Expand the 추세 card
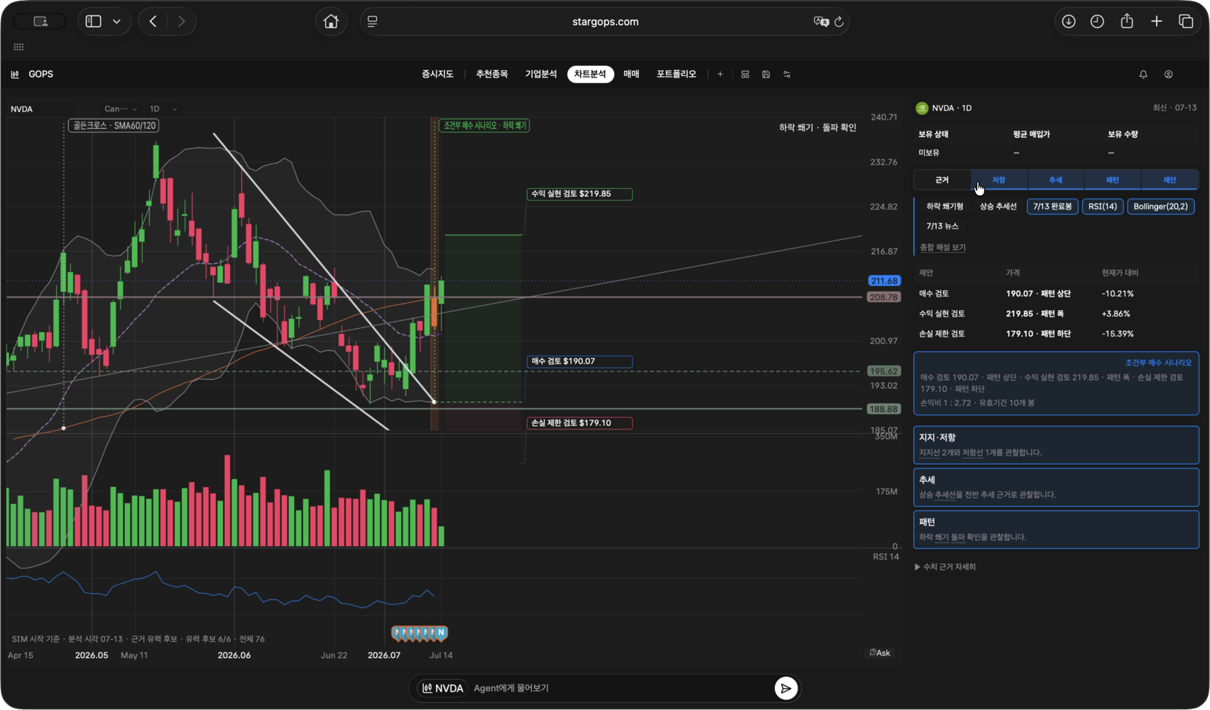Image resolution: width=1210 pixels, height=710 pixels. tap(1056, 487)
